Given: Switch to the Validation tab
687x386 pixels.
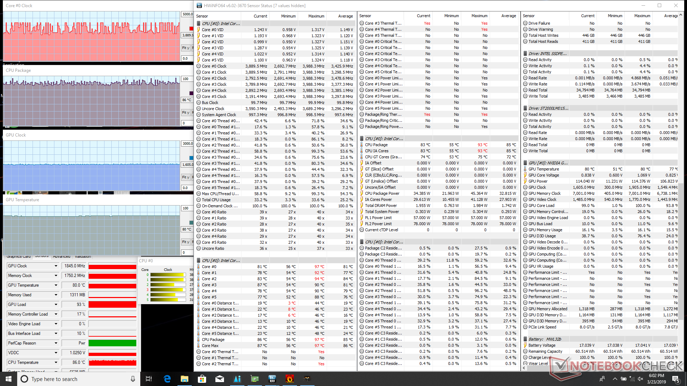Looking at the screenshot, I should 83,257.
